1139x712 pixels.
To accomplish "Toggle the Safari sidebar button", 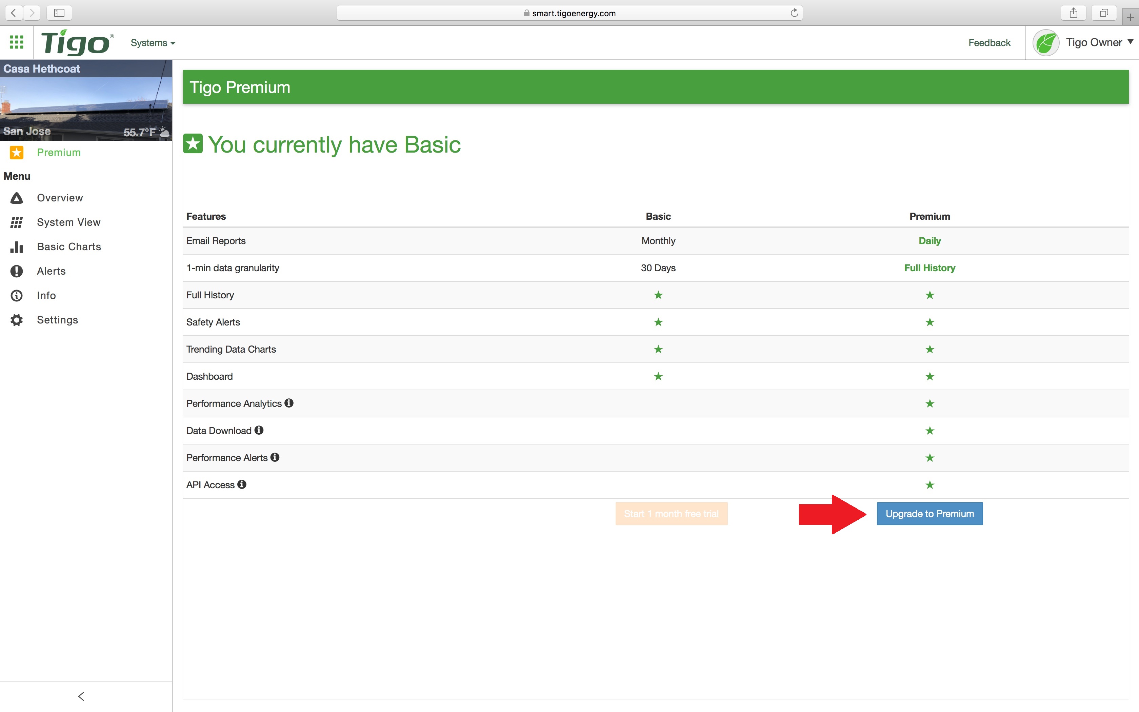I will tap(59, 13).
